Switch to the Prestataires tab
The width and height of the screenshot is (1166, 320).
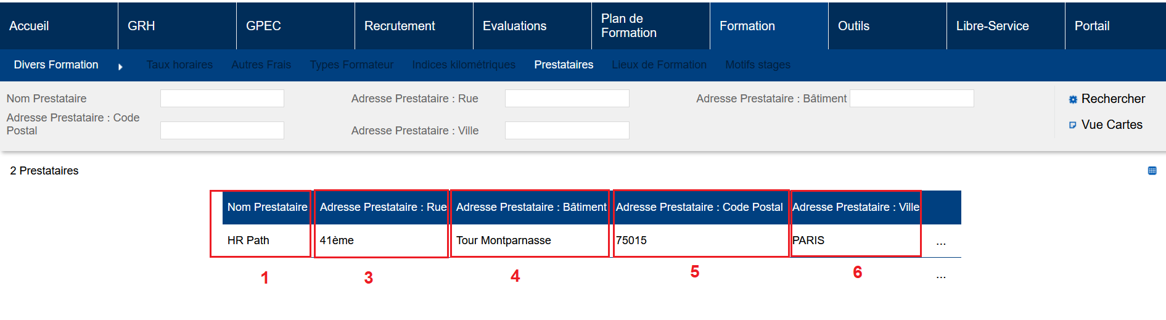point(564,65)
